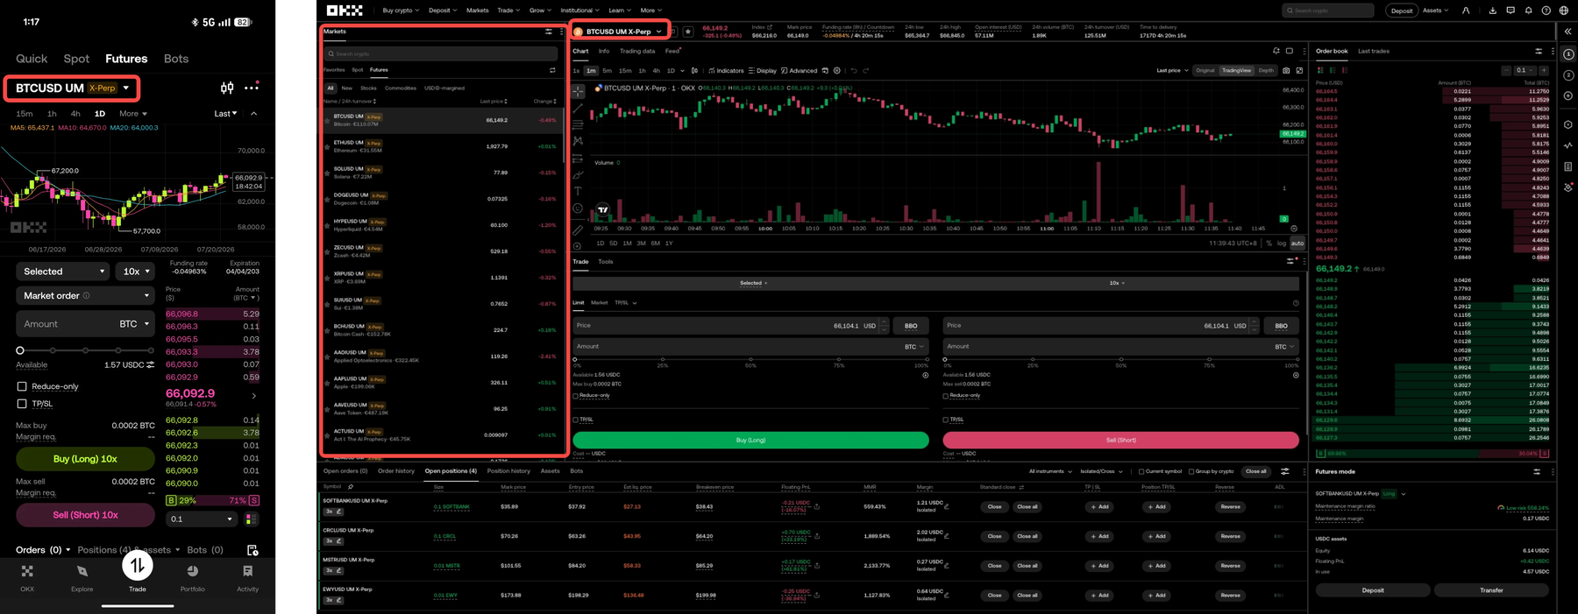Click Close all pill in positions header
Screen dimensions: 1578x614
point(1255,471)
